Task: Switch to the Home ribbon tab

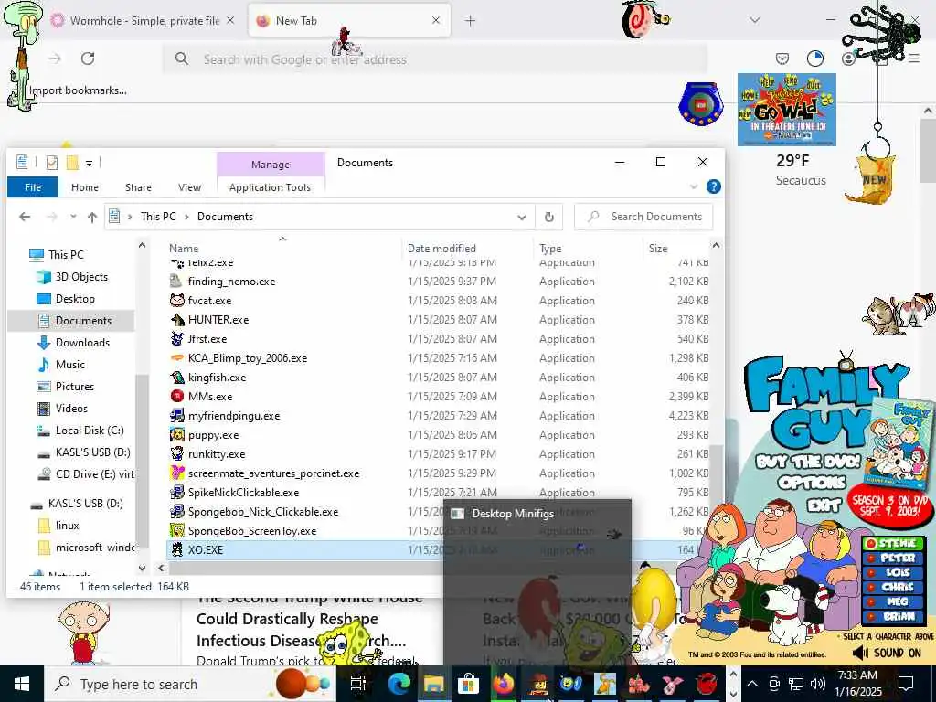Action: pyautogui.click(x=85, y=187)
